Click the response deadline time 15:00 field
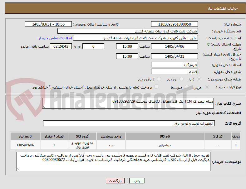 click(x=127, y=46)
